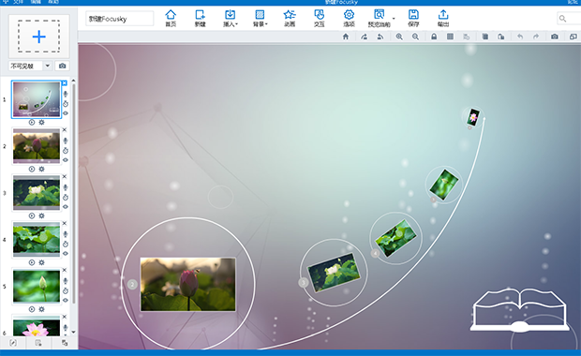
Task: Click the Export (输出) upload icon
Action: tap(443, 18)
